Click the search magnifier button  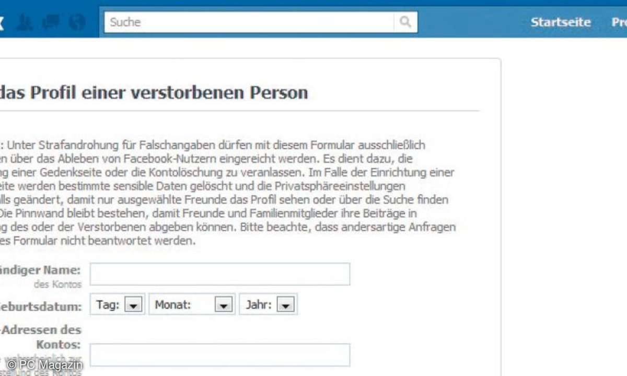(405, 22)
